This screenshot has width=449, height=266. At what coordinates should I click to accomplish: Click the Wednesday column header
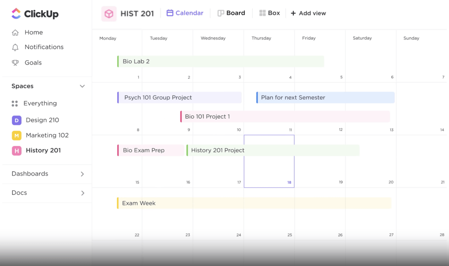(213, 38)
